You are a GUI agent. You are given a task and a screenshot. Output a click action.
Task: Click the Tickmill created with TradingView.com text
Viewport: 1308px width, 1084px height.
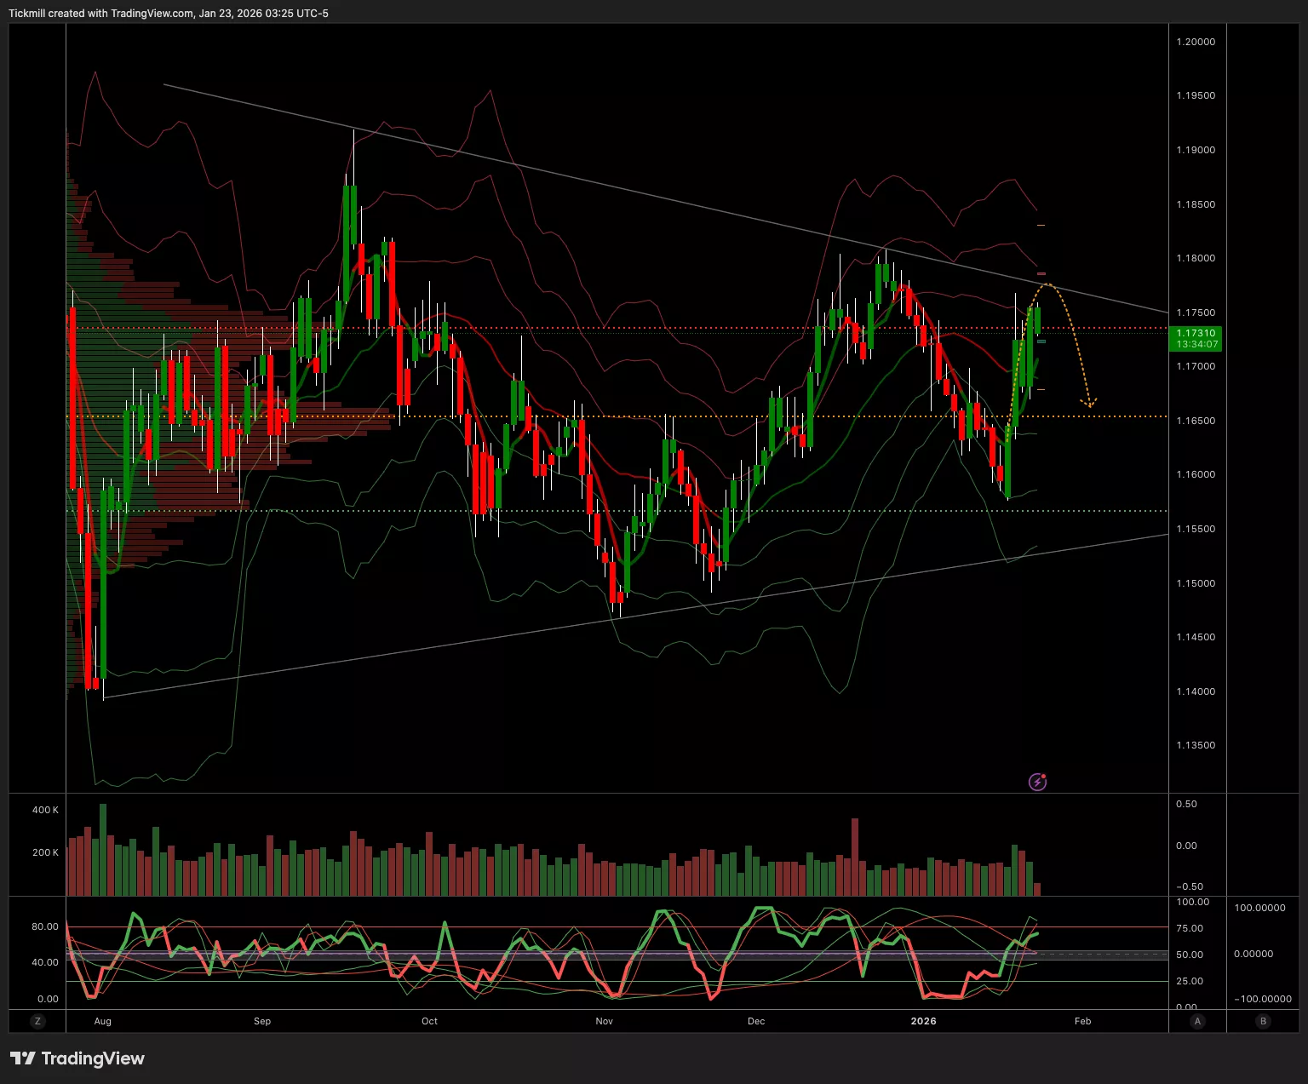168,13
